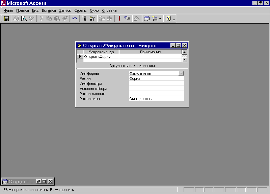The image size is (270, 194).
Task: Toggle the Macro Names column icon
Action: point(84,19)
